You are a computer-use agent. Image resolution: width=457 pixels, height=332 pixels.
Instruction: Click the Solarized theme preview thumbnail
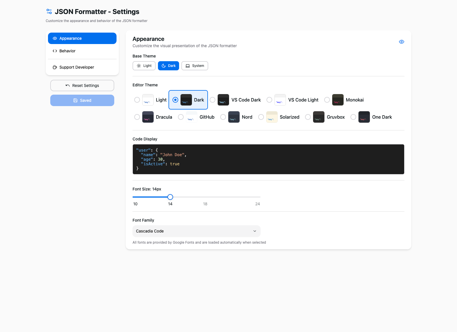[x=272, y=117]
